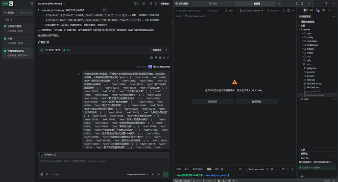The width and height of the screenshot is (338, 182).
Task: Expand the web folder in explorer
Action: 306,99
